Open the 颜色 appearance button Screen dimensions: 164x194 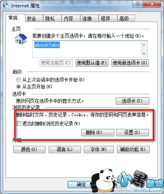click(29, 149)
